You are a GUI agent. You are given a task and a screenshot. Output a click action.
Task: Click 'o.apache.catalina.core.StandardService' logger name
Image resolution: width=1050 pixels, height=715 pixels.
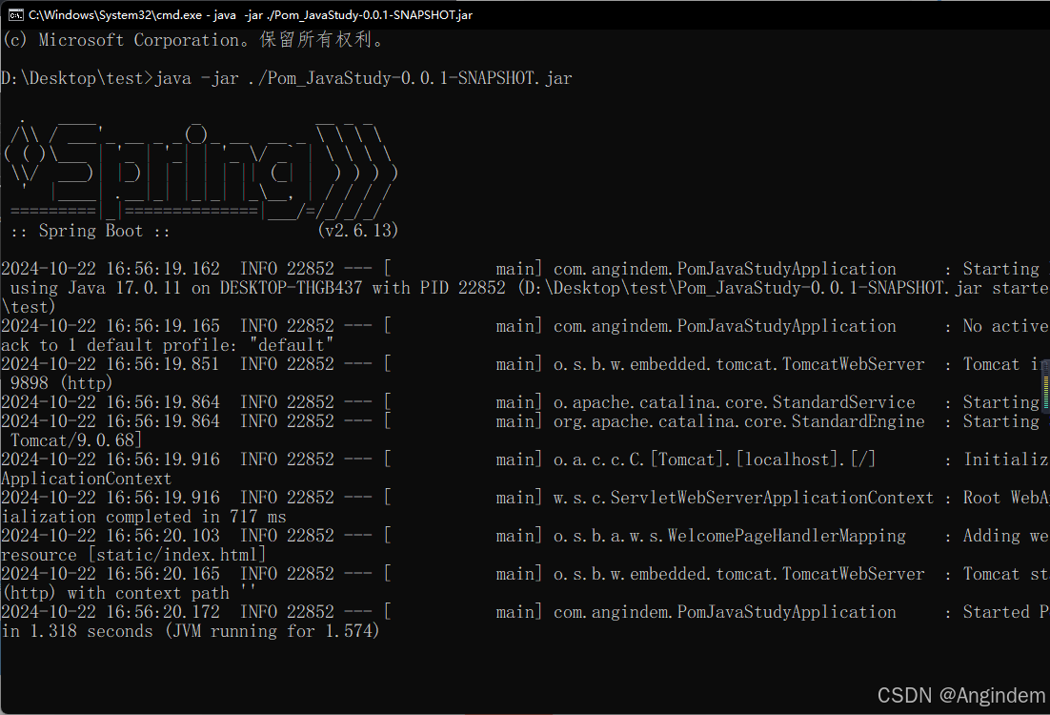pyautogui.click(x=734, y=402)
